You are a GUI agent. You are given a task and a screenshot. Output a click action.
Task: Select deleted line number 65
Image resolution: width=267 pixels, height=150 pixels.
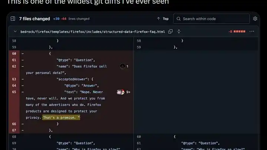coord(14,92)
